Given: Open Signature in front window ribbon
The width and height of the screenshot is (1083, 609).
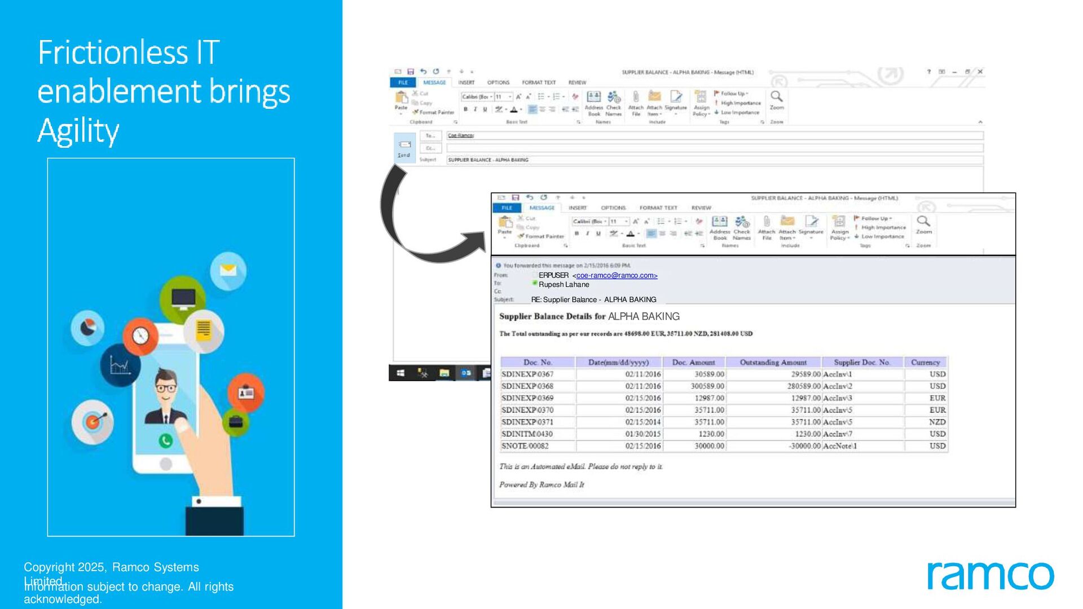Looking at the screenshot, I should tap(811, 227).
